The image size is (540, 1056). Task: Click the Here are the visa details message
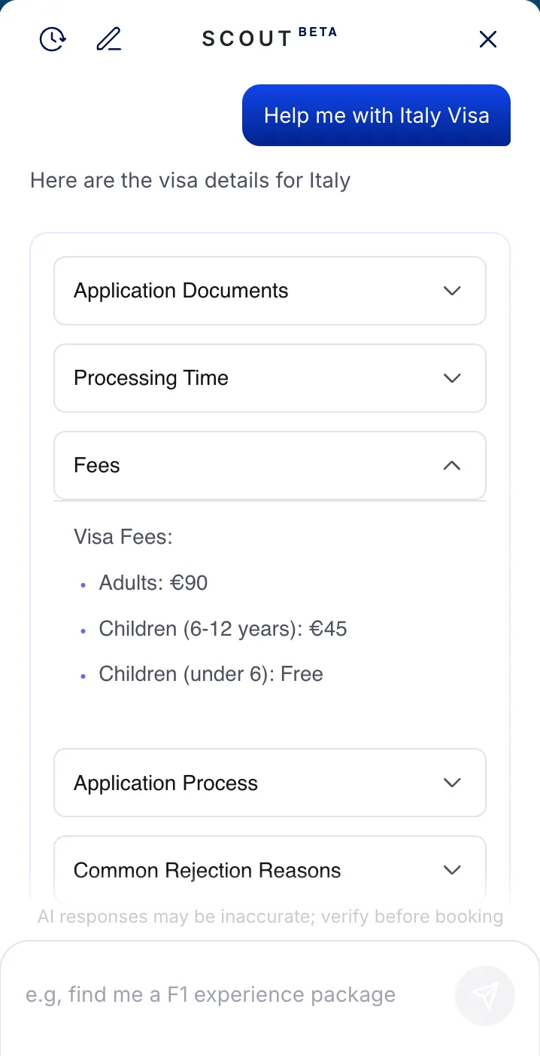tap(190, 180)
